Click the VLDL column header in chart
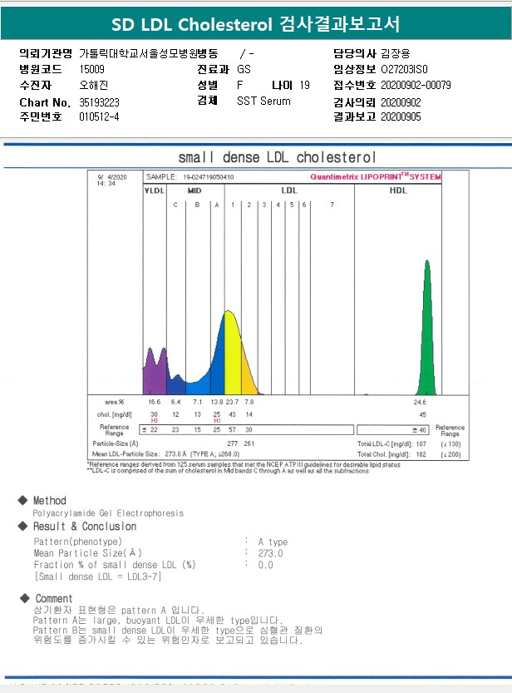Image resolution: width=512 pixels, height=693 pixels. click(155, 191)
